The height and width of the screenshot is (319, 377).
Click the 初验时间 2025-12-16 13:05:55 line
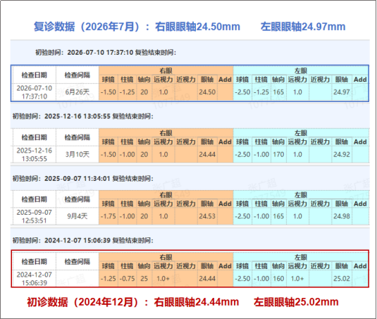pos(83,116)
